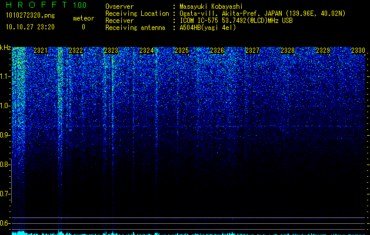Viewport: 370px width, 235px height.
Task: Click the 0.8 kHz axis label
Action: click(x=5, y=164)
